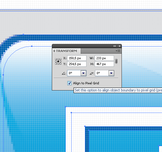162x152 pixels.
Task: Click the shear angle icon
Action: [92, 74]
